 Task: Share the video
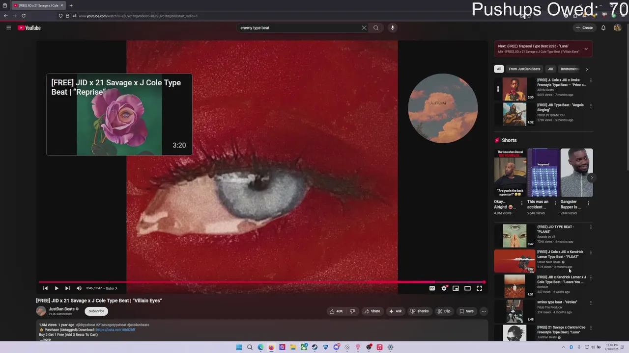click(372, 311)
